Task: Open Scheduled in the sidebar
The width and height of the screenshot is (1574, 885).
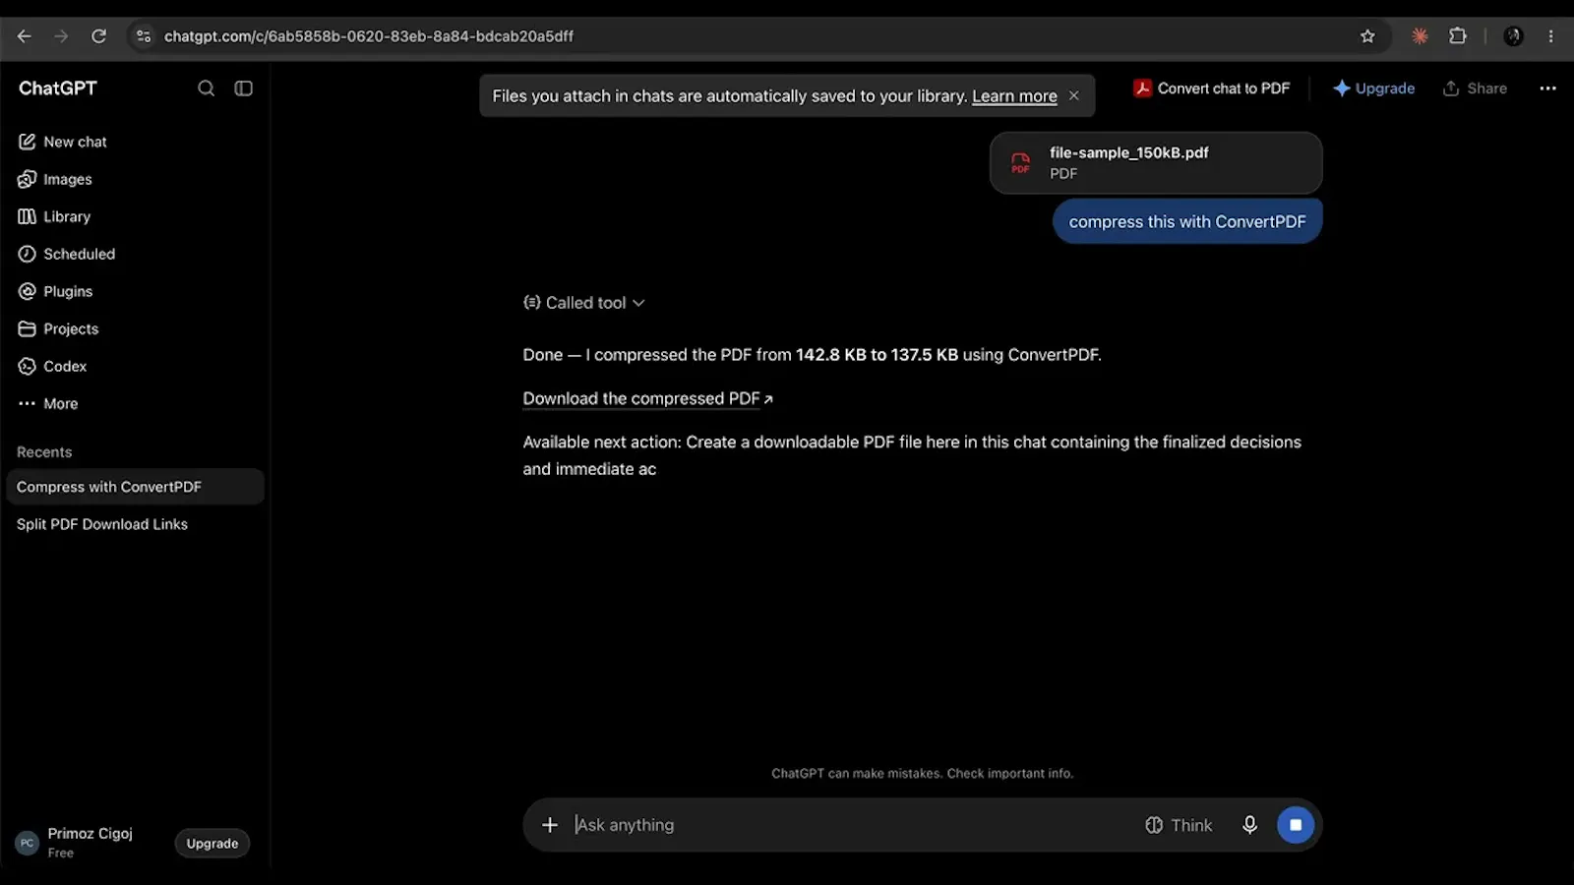Action: pyautogui.click(x=66, y=254)
